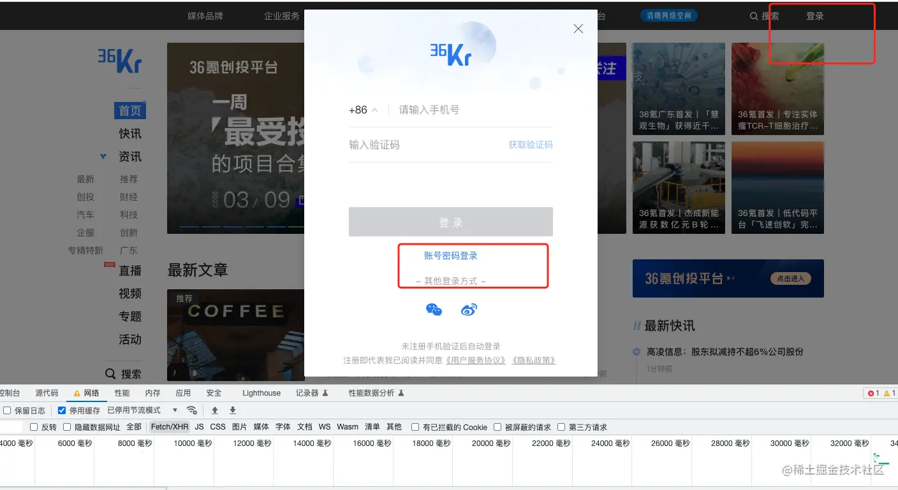Click the 科技 sub-category link
Screen dimensions: 898x490
point(129,215)
